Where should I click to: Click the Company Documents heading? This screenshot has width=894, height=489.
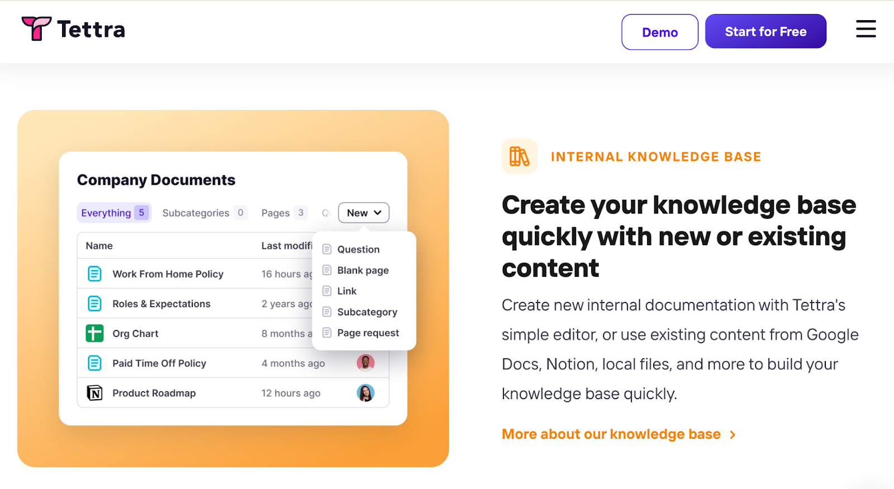[x=156, y=180]
